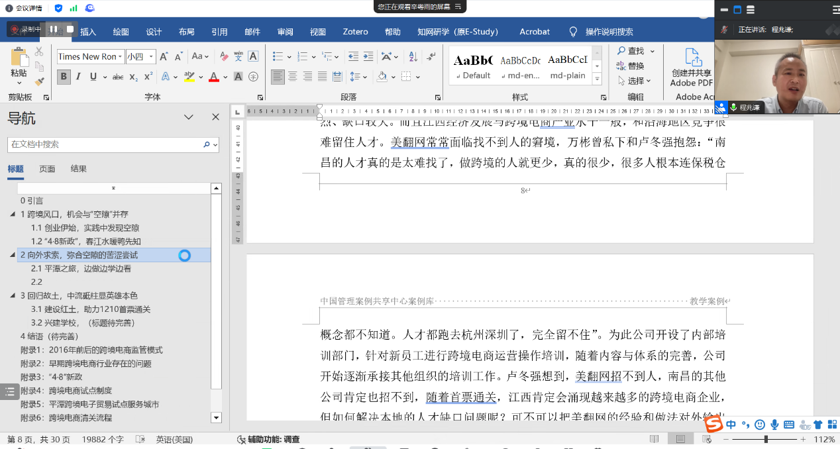The width and height of the screenshot is (840, 449).
Task: Click the red font color swatch
Action: [213, 77]
